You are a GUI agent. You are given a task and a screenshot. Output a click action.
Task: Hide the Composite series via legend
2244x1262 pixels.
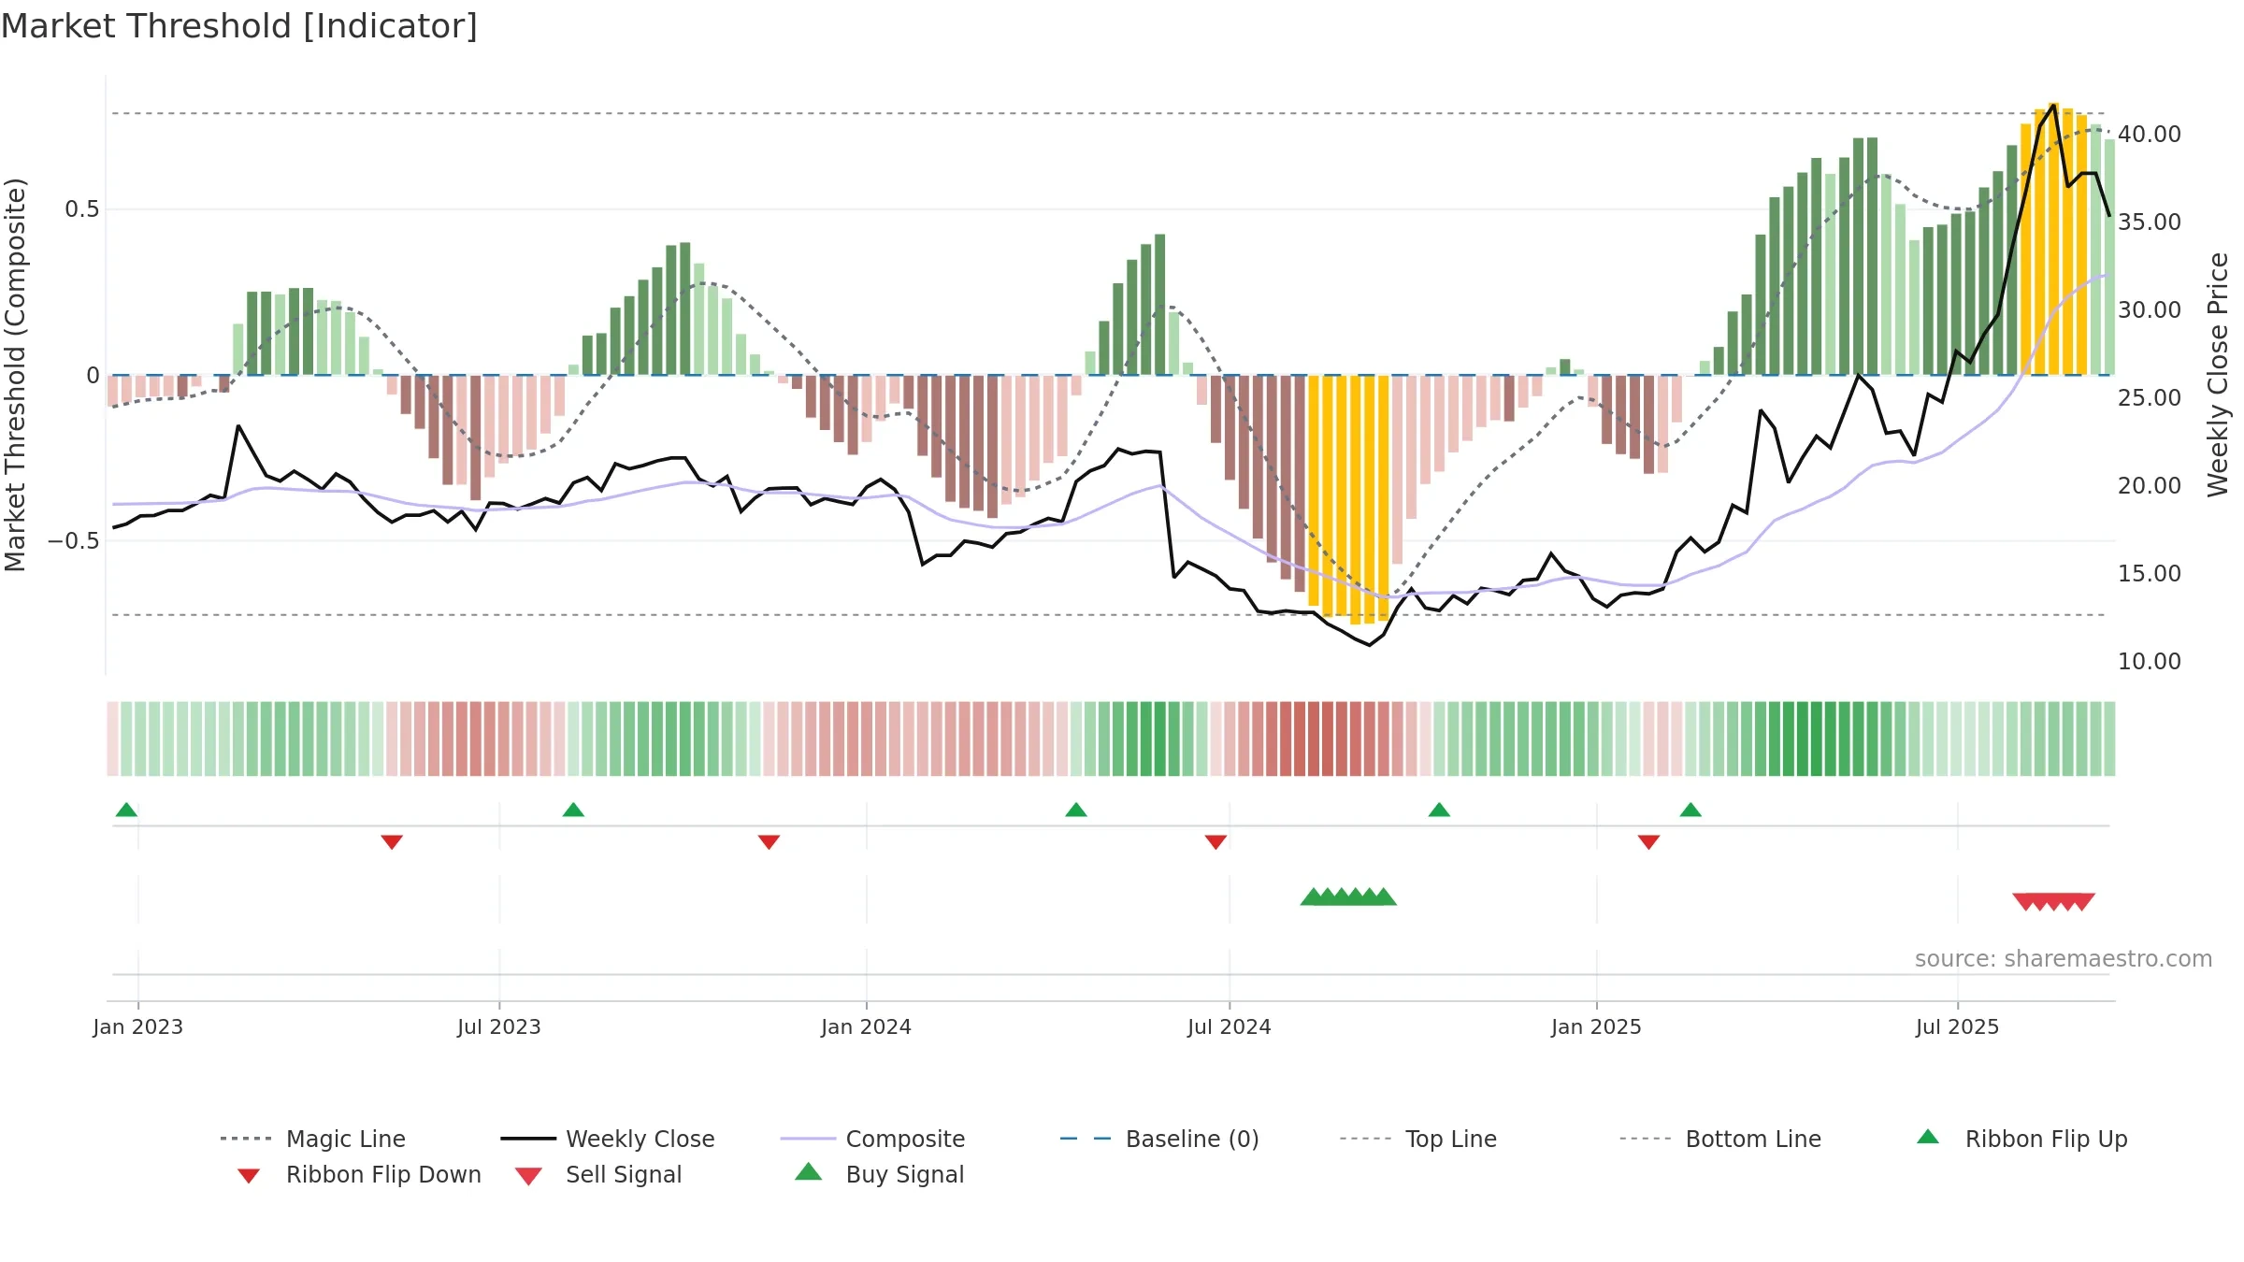872,1139
